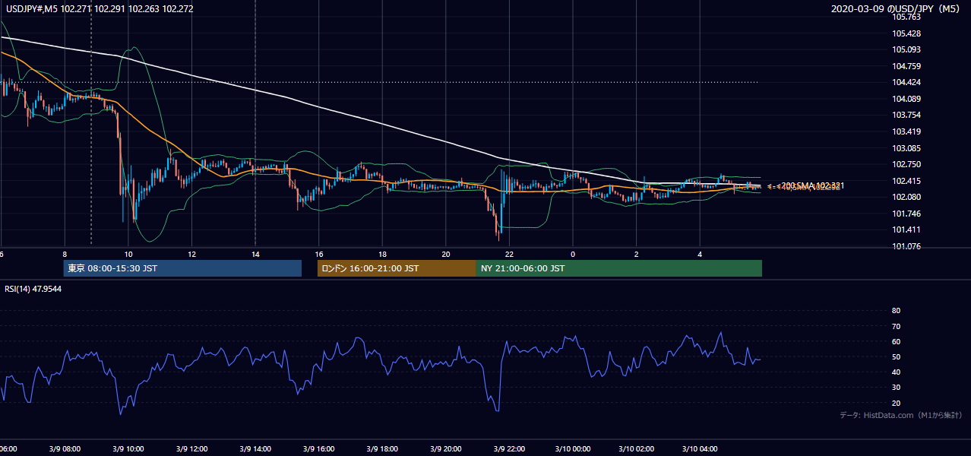Click price axis value 103.754

point(906,115)
